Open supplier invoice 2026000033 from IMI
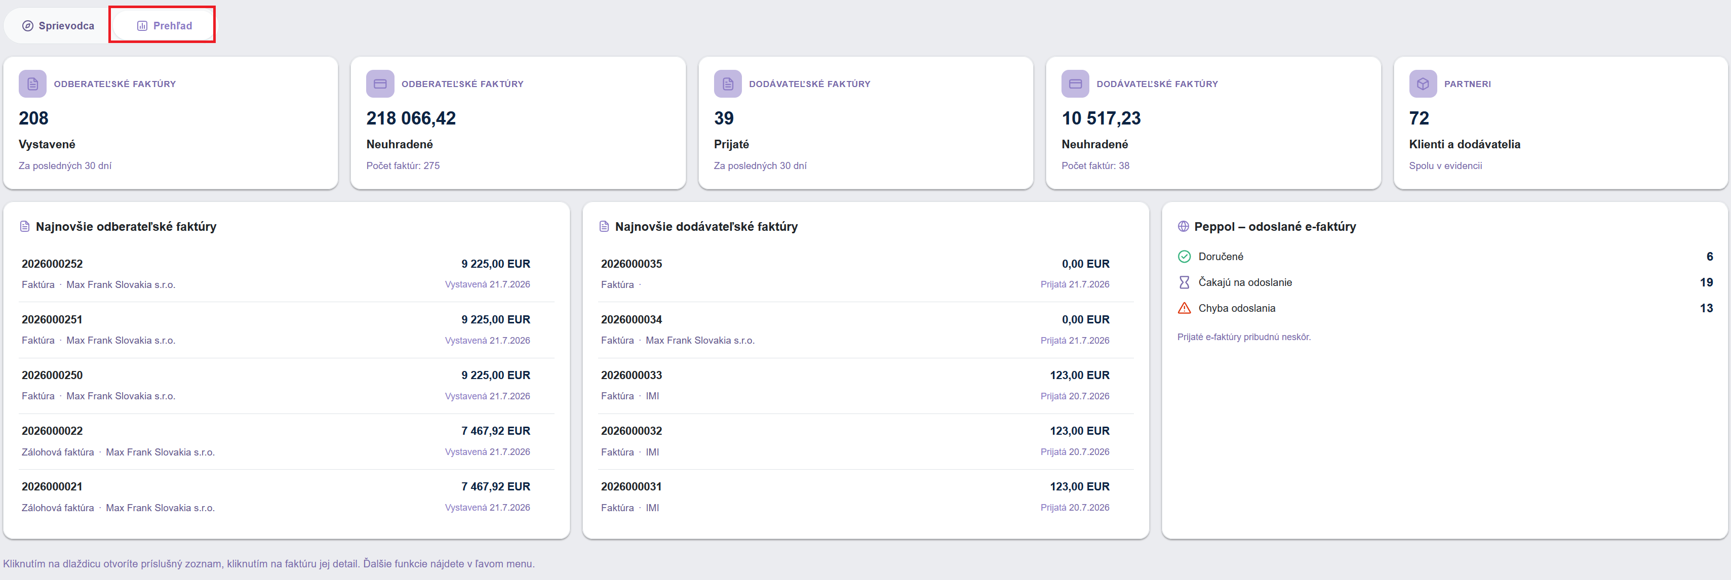The height and width of the screenshot is (580, 1731). tap(855, 385)
